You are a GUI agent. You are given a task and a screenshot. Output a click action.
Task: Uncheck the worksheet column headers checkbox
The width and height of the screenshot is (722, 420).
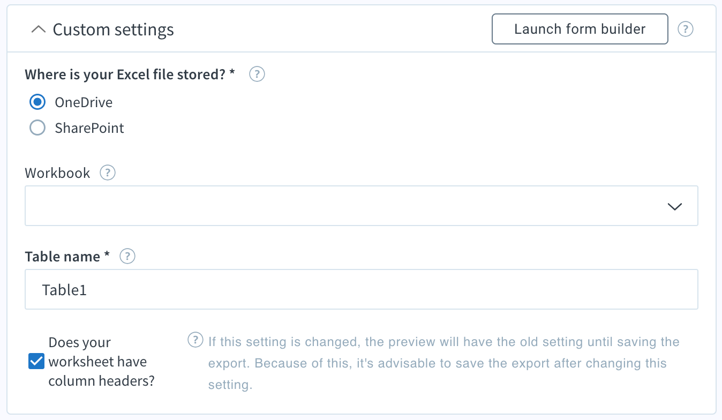pyautogui.click(x=36, y=362)
